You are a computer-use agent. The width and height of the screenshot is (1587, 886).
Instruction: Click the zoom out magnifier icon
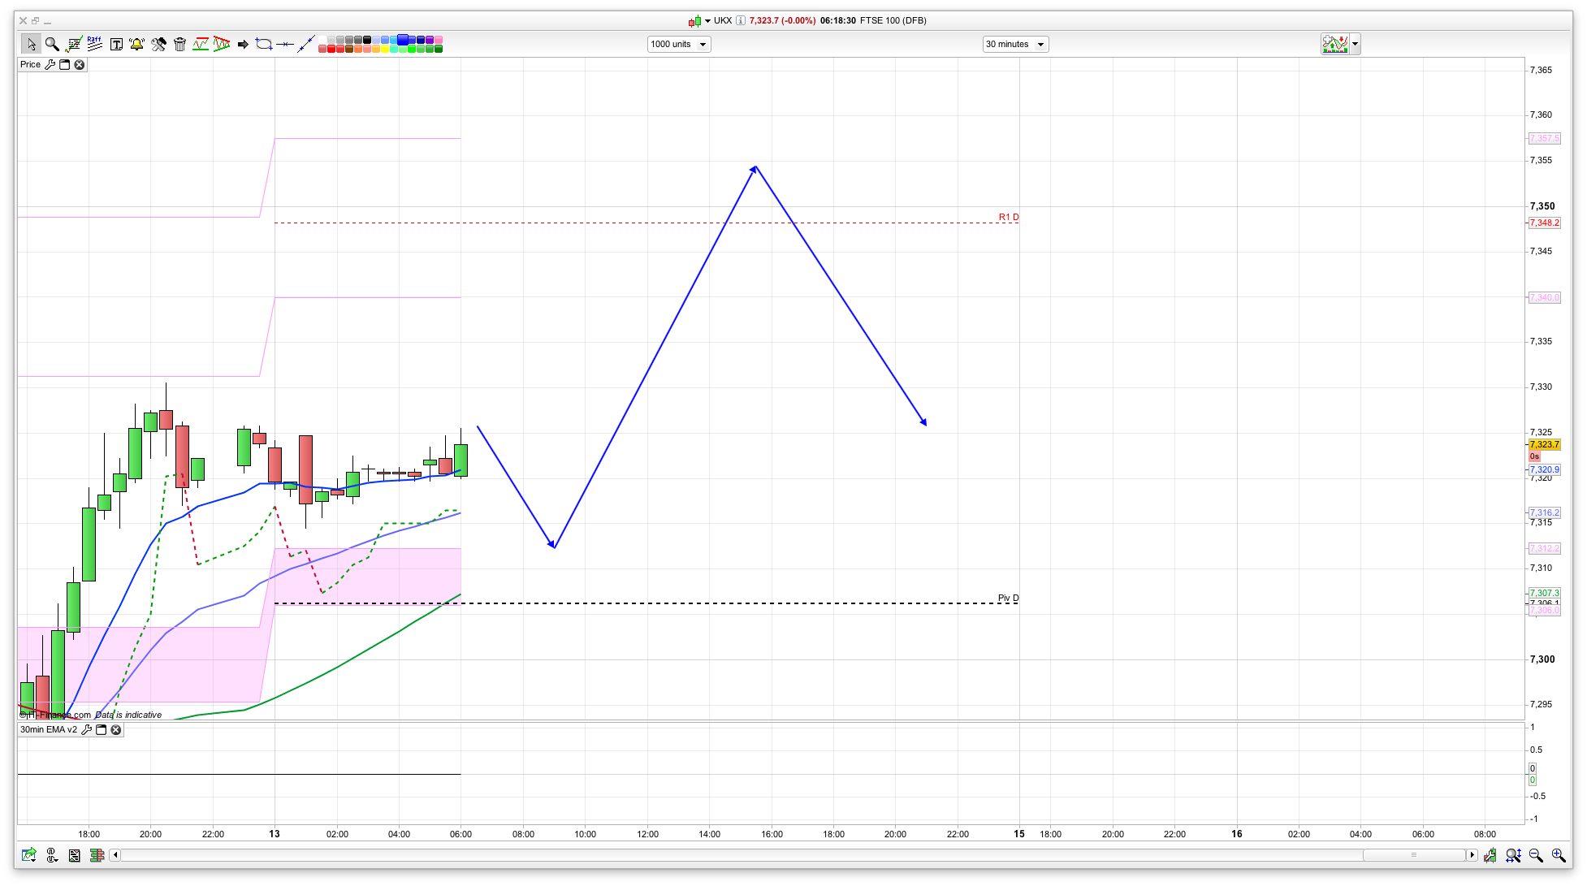(1536, 855)
